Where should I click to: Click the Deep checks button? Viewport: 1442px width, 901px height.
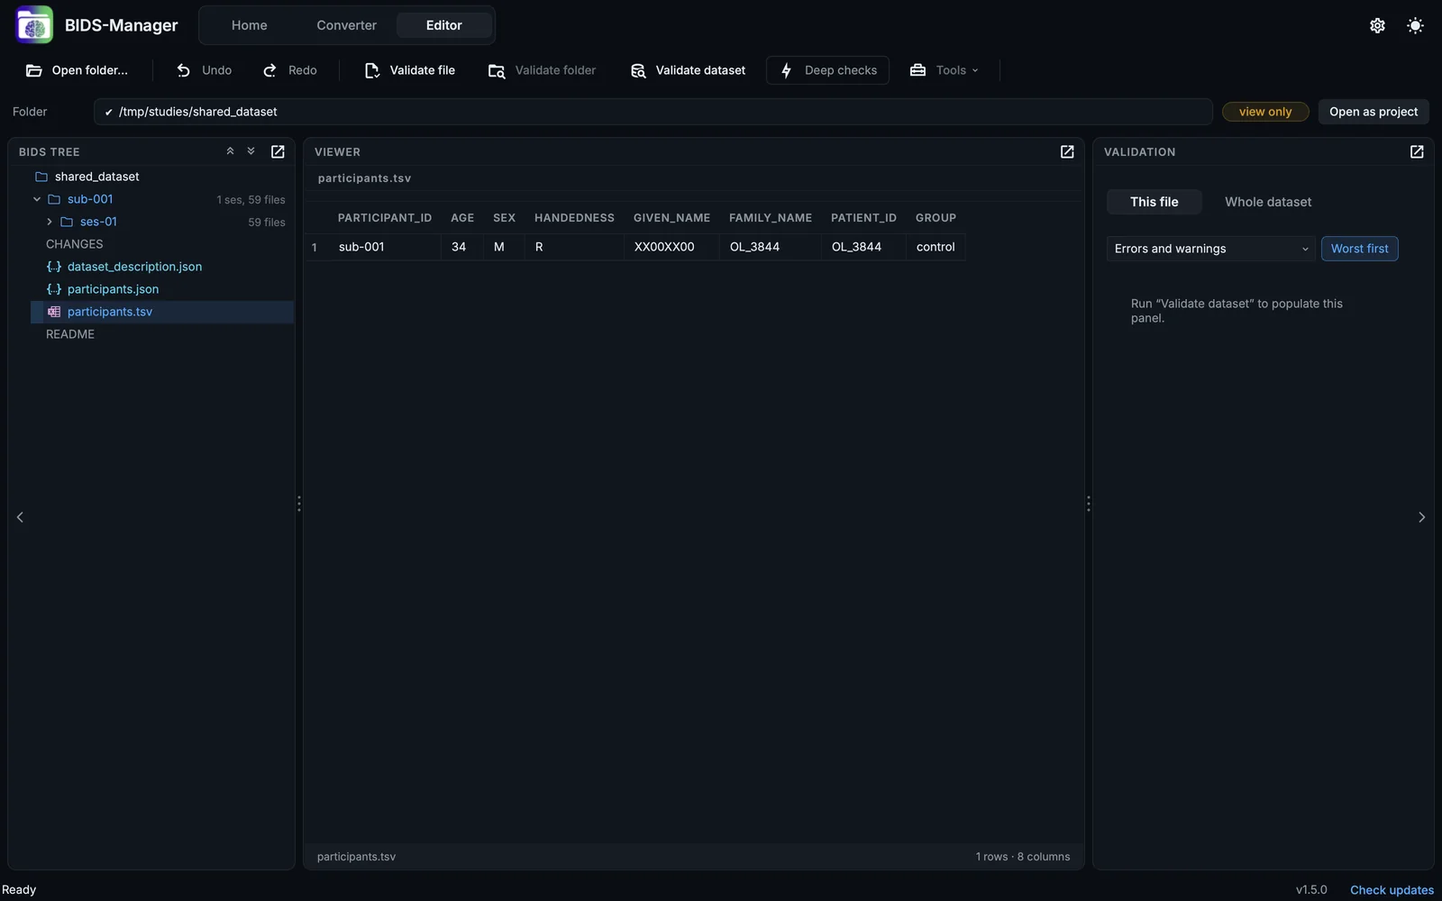pos(827,70)
